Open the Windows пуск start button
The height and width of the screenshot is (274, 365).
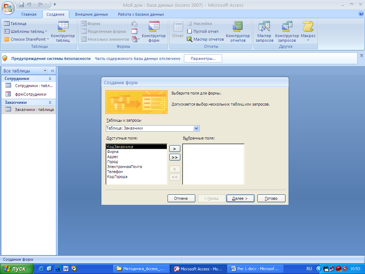(17, 269)
